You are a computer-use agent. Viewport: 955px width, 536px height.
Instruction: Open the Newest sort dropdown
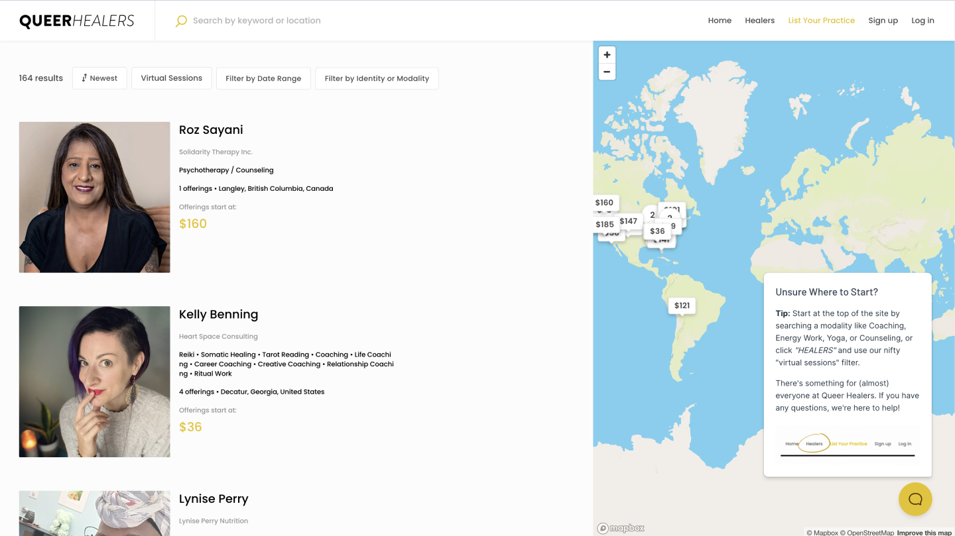(99, 78)
